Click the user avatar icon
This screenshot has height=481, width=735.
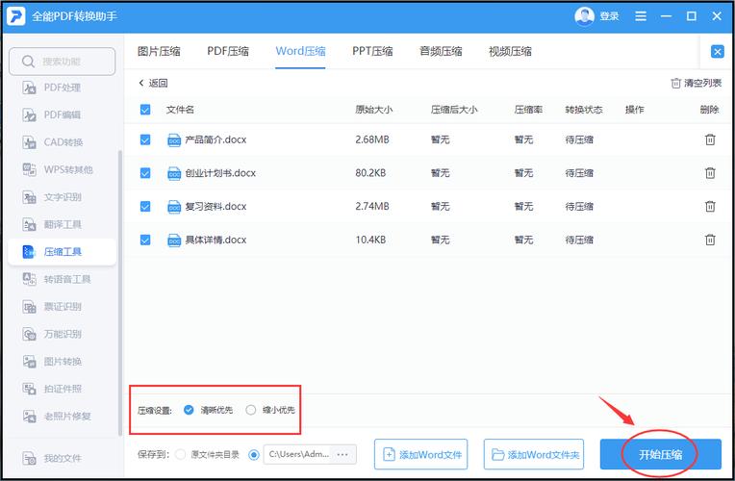[584, 16]
